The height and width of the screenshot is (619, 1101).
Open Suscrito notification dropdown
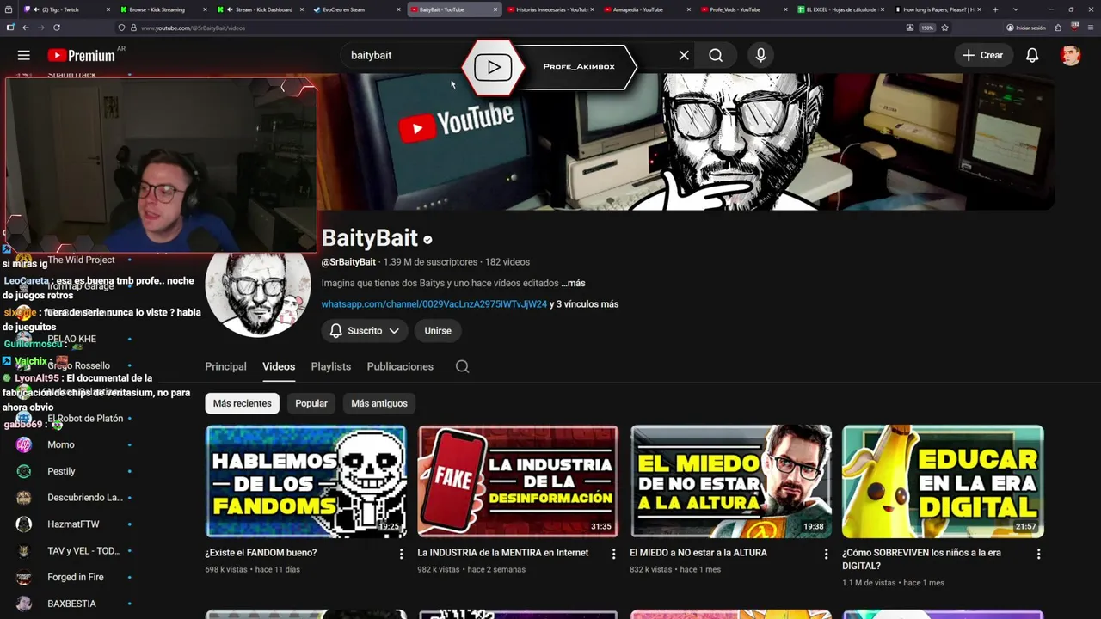pyautogui.click(x=365, y=331)
